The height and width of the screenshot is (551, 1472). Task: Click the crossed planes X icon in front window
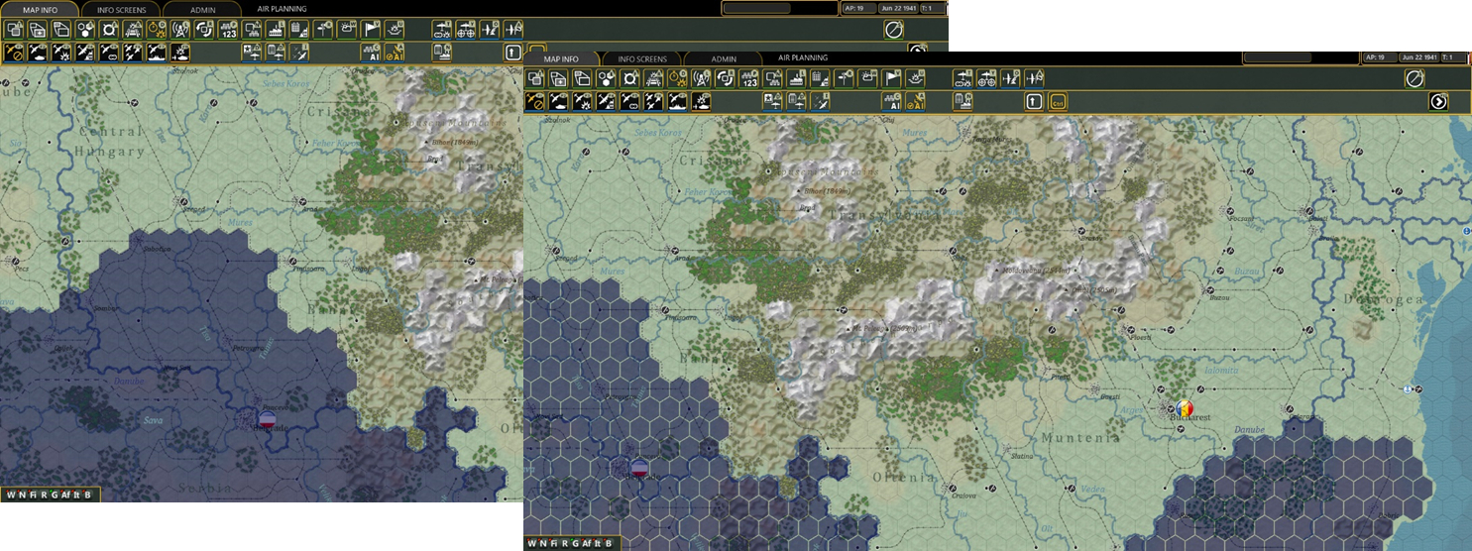tap(819, 101)
